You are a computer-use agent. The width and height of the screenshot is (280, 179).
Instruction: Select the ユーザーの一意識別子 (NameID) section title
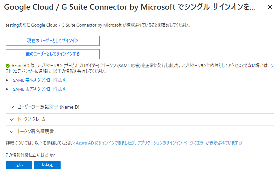[48, 107]
